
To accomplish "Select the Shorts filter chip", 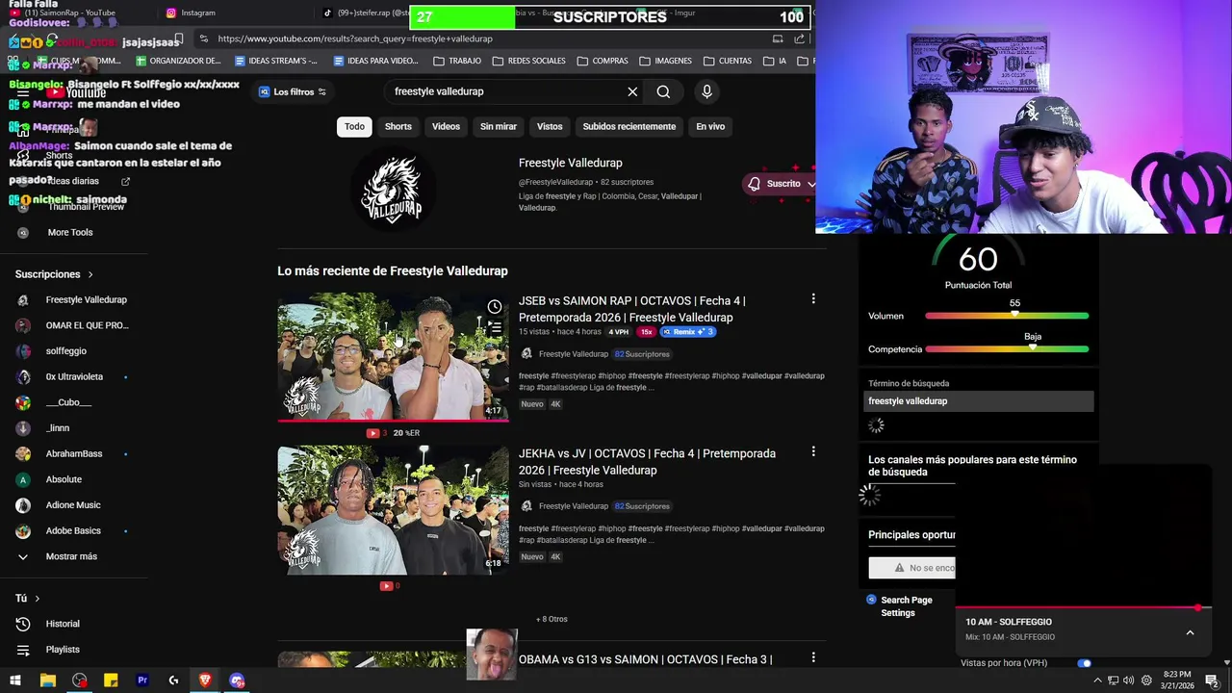I will [398, 126].
